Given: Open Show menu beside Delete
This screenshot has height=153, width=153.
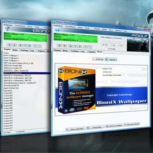Looking at the screenshot, I should pos(111,30).
